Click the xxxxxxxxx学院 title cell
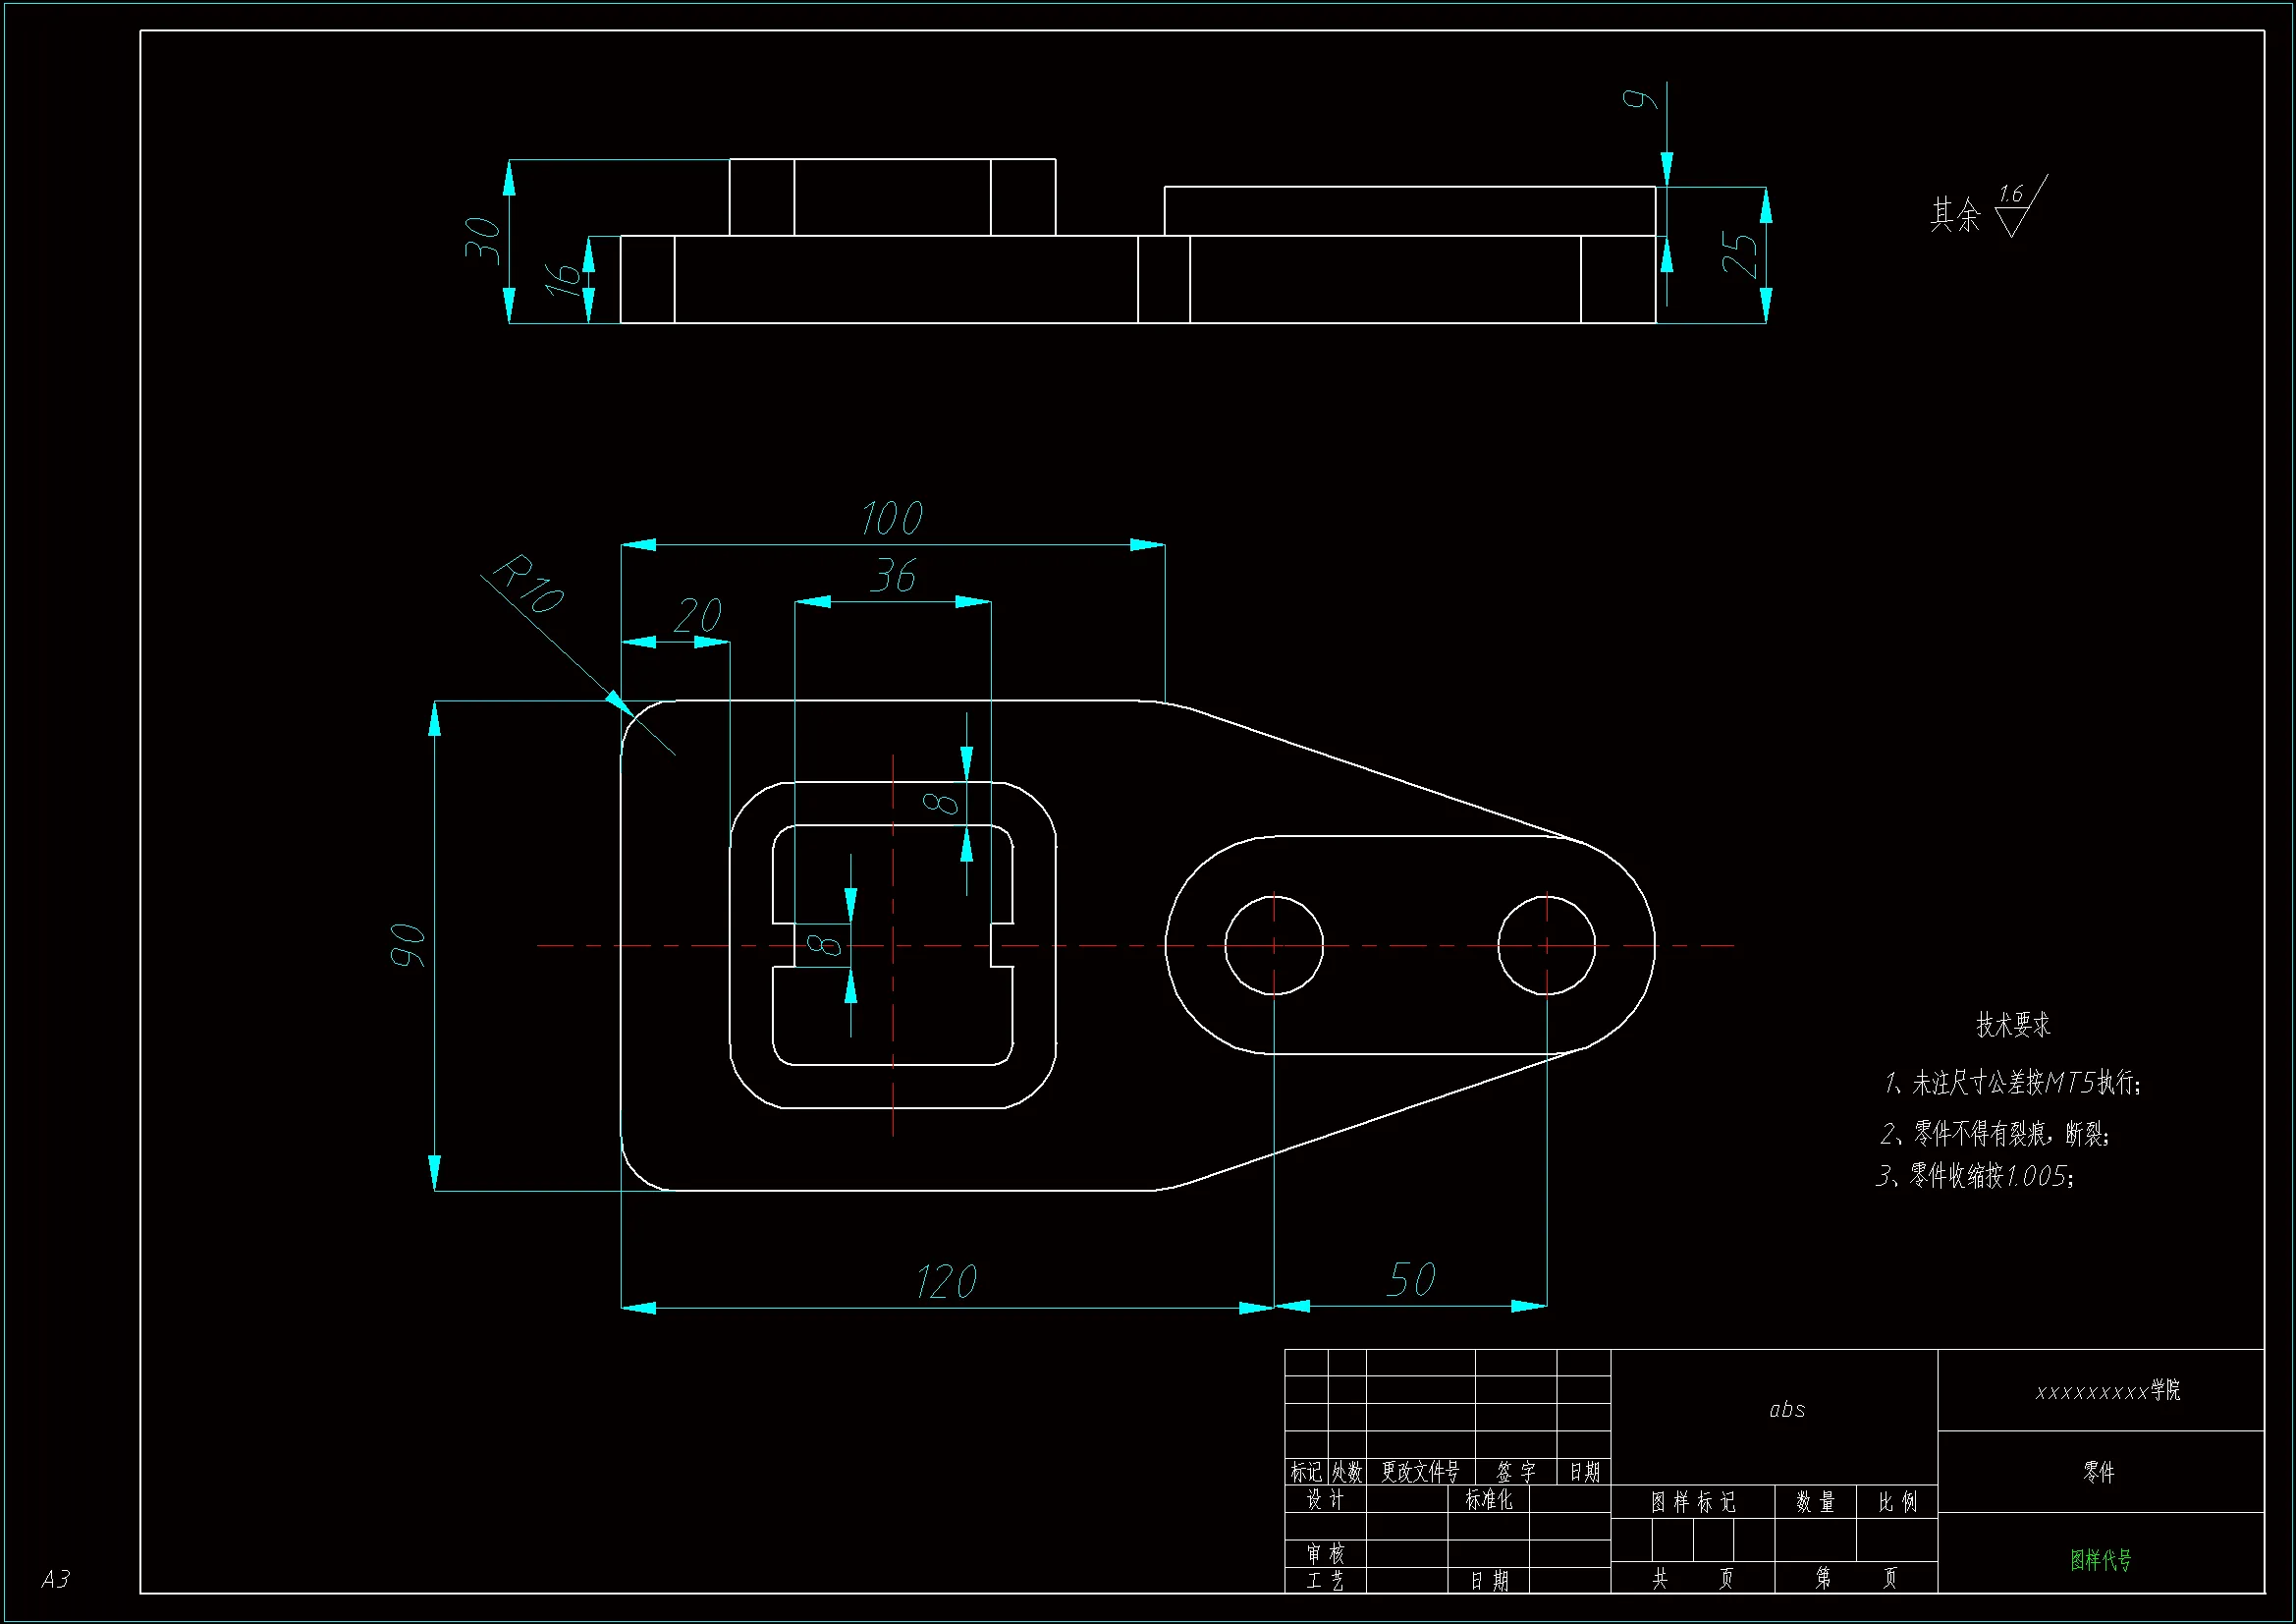Viewport: 2296px width, 1624px height. click(2107, 1391)
